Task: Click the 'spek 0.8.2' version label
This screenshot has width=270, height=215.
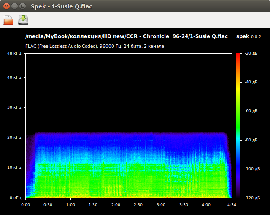Action: coord(249,37)
